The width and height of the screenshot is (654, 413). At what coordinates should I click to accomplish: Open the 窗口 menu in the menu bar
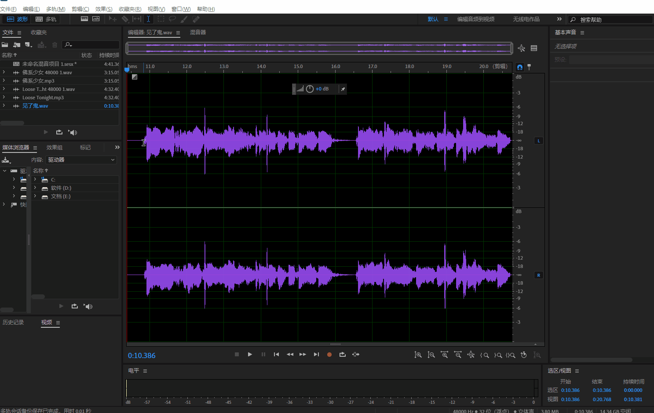click(x=181, y=9)
